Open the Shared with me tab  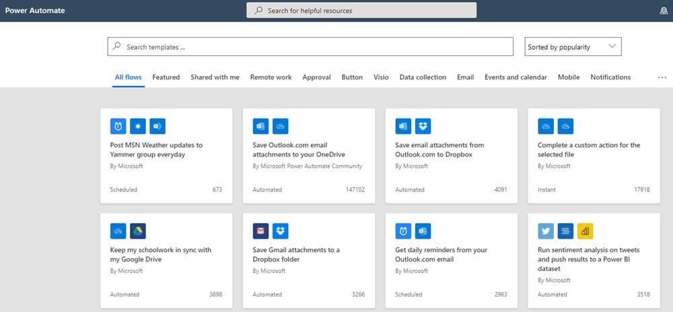(x=215, y=77)
